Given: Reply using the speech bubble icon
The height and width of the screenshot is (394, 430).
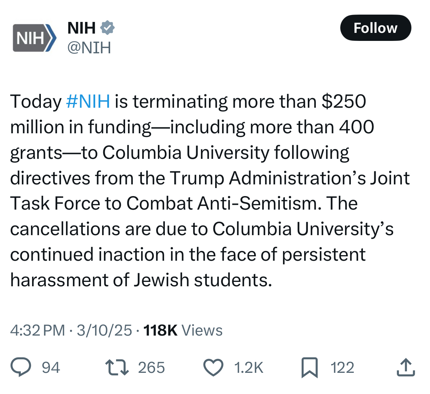Looking at the screenshot, I should point(20,367).
